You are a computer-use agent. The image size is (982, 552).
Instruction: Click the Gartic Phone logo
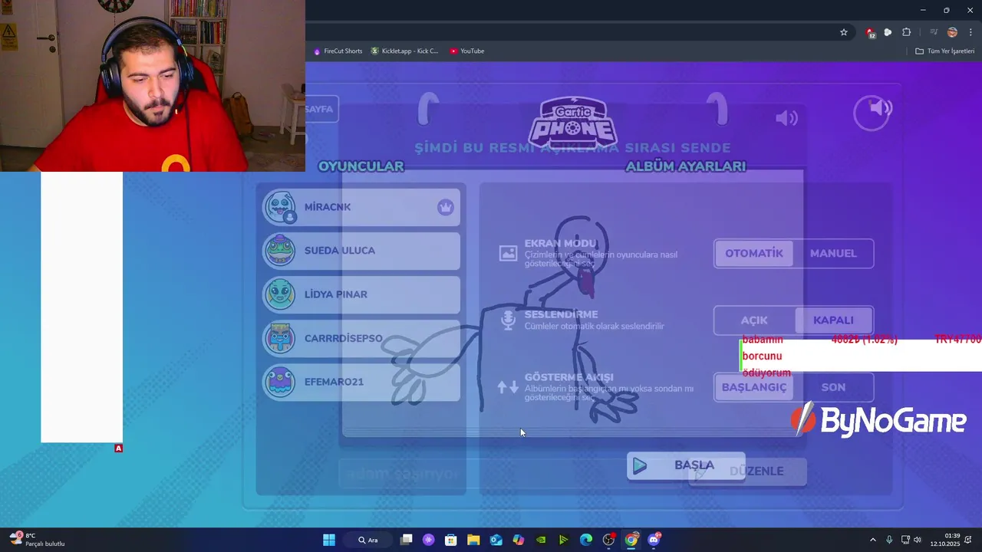tap(573, 123)
